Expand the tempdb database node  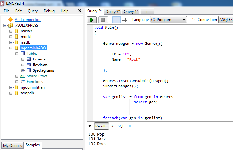(11, 93)
